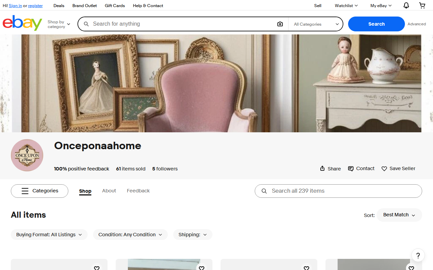Open Condition: Any Condition filter
This screenshot has width=433, height=270.
pos(130,235)
